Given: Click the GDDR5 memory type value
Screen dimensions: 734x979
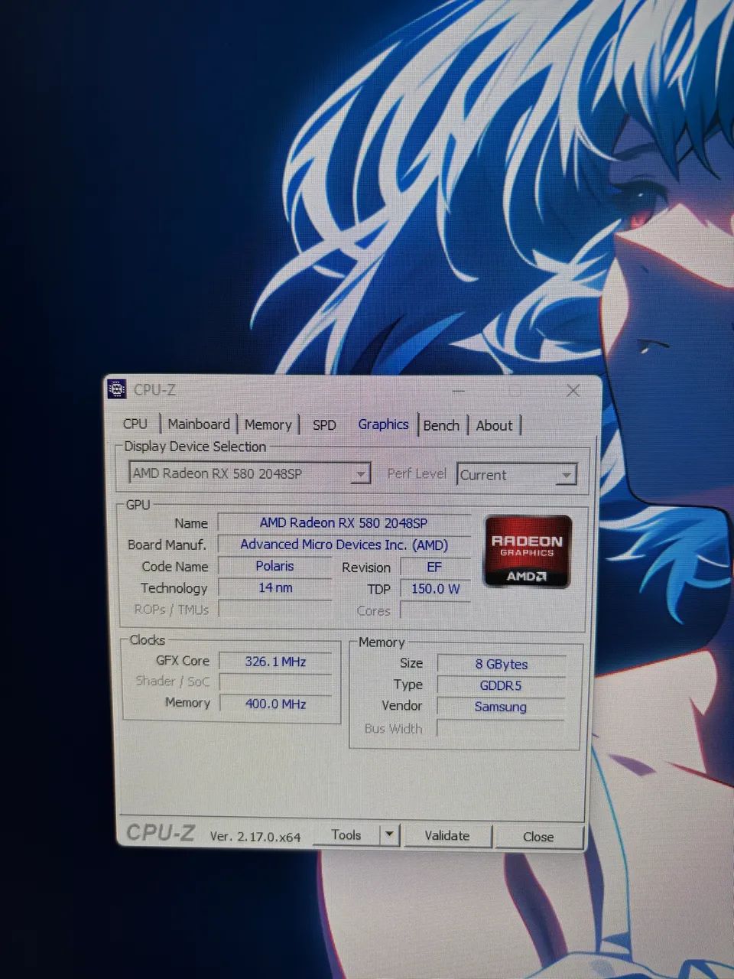Looking at the screenshot, I should click(501, 685).
